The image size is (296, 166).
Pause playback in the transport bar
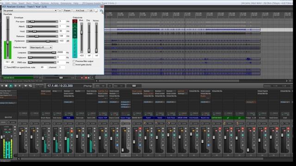coord(15,86)
